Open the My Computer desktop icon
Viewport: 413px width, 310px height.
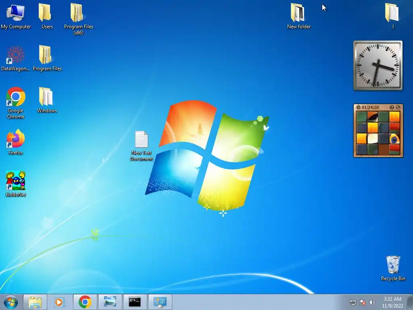pos(16,16)
